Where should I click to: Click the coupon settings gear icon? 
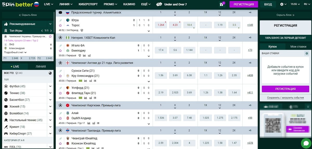pos(307,53)
